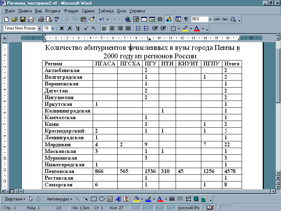Viewport: 281px width, 211px height.
Task: Activate the Format Painter brush
Action: click(x=92, y=19)
